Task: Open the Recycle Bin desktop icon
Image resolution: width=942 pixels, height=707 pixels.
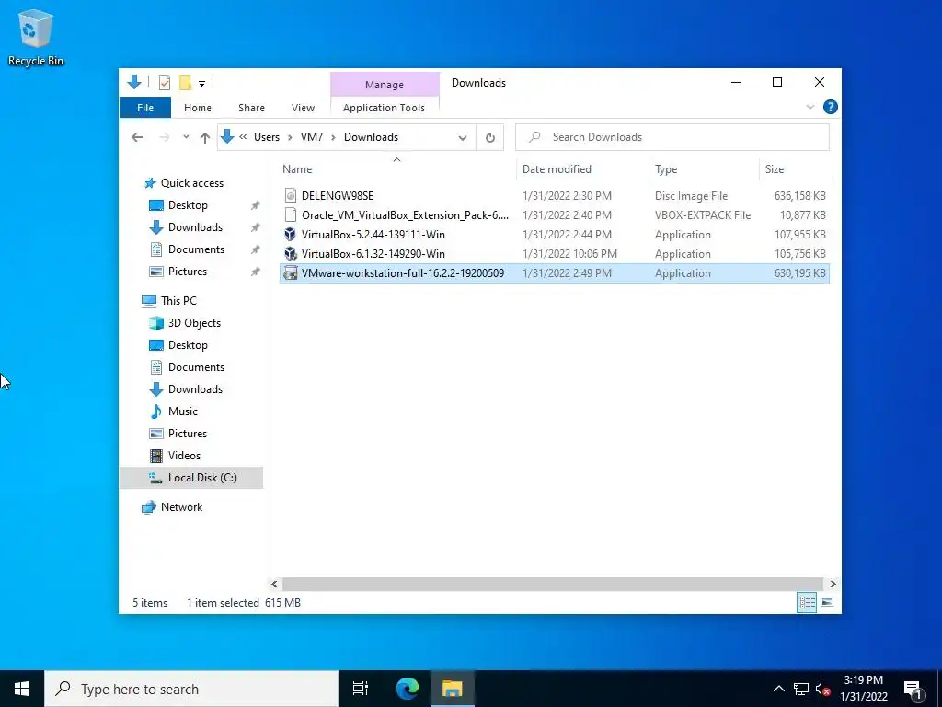Action: coord(36,37)
